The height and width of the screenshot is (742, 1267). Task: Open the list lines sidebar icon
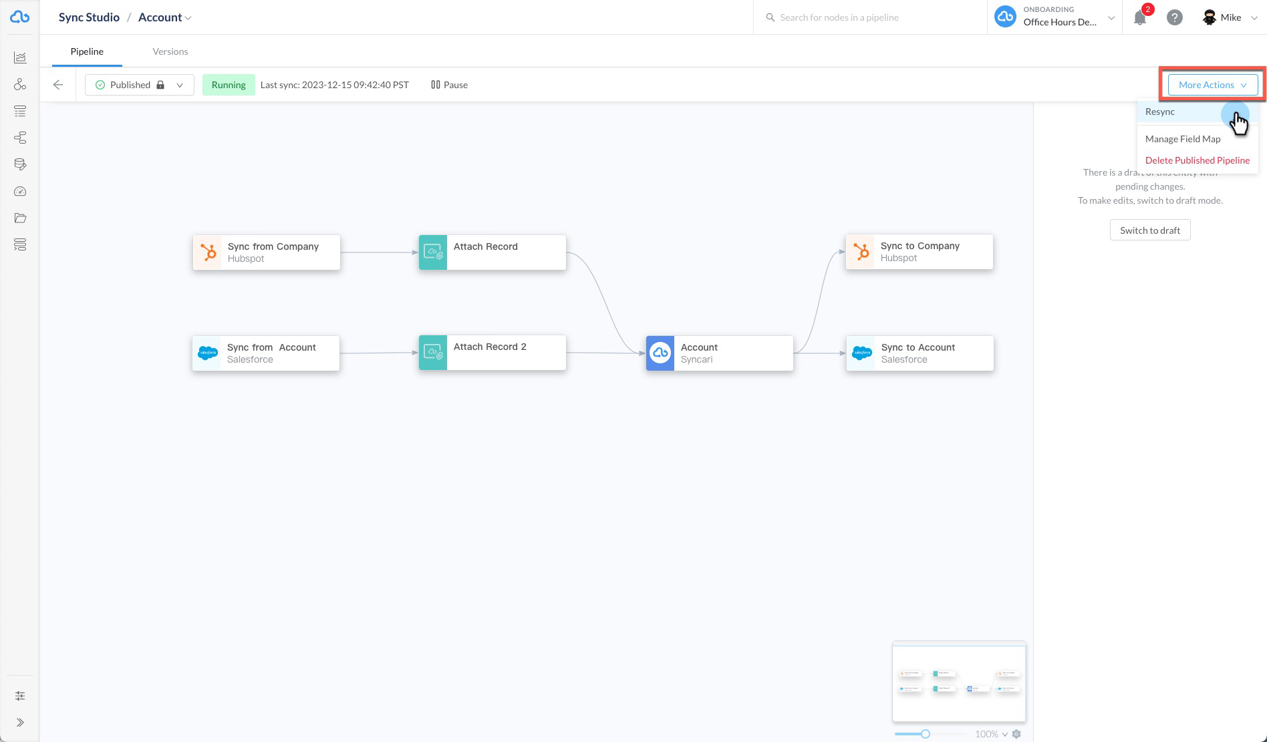pyautogui.click(x=20, y=111)
